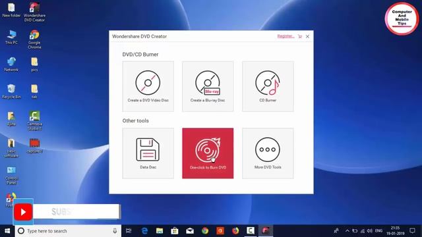Open the shopping cart icon
The height and width of the screenshot is (237, 422).
click(300, 36)
